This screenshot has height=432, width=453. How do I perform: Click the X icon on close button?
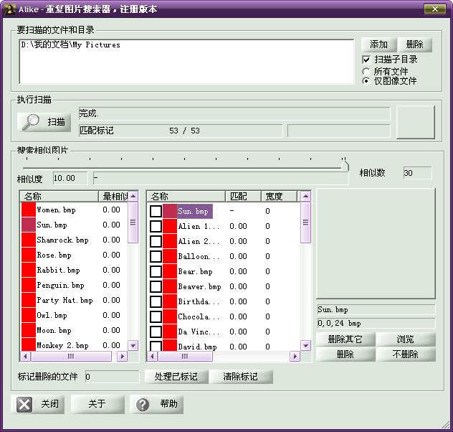[24, 404]
